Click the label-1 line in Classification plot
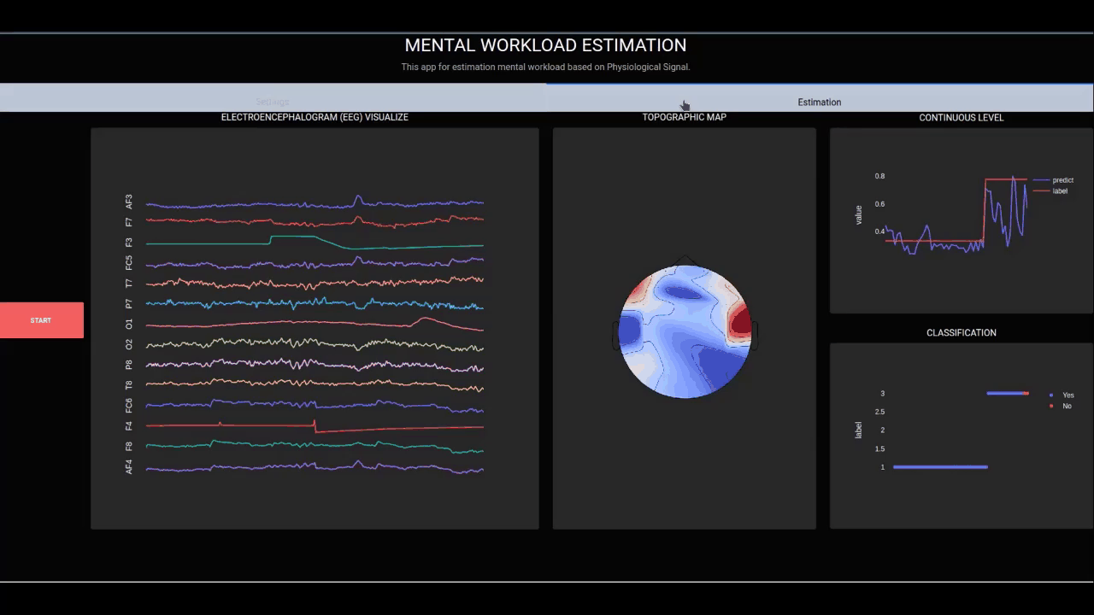1094x615 pixels. (940, 467)
